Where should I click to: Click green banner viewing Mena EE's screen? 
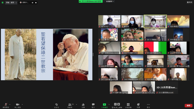click(x=91, y=1)
